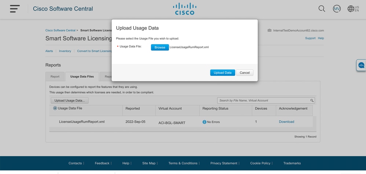Click the 2022-Sep-05 reported date
366x174 pixels.
coord(135,122)
